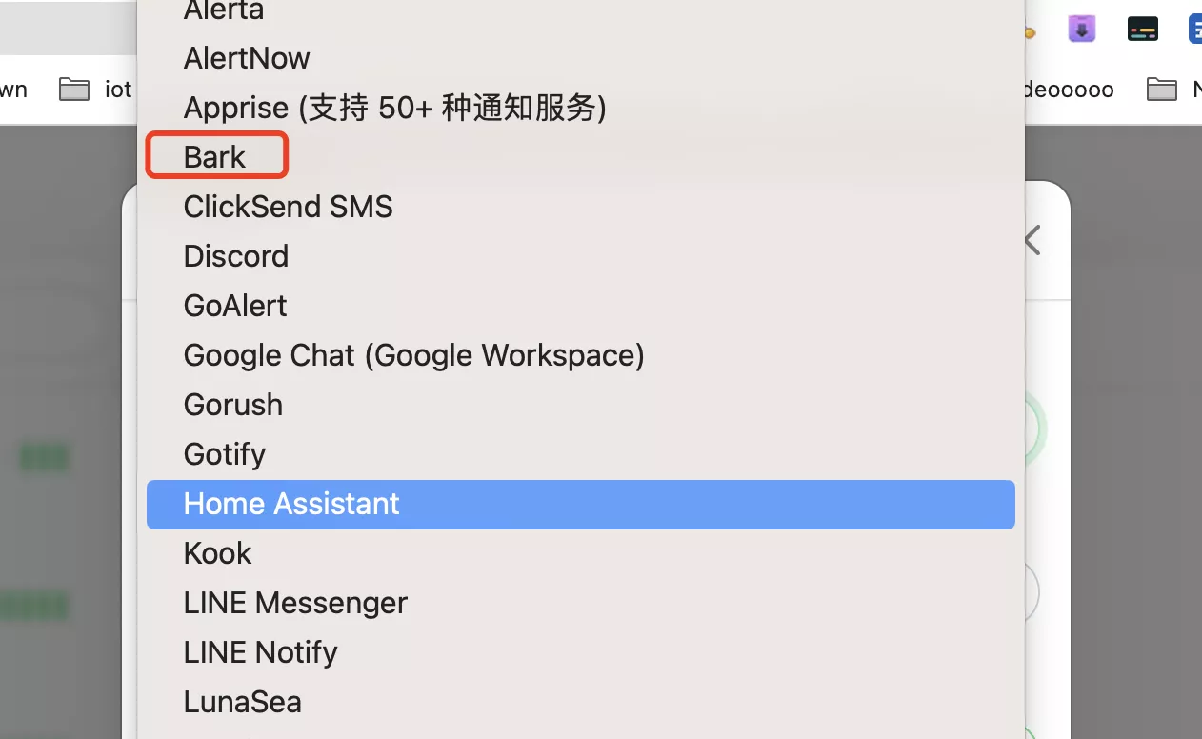Open the dark code-lines extension icon
Screen dimensions: 1202x739
(1142, 30)
